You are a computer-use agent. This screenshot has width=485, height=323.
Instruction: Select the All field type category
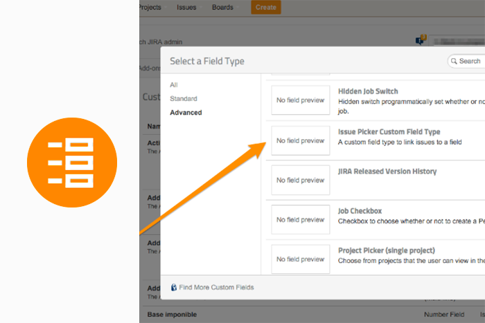pyautogui.click(x=174, y=85)
